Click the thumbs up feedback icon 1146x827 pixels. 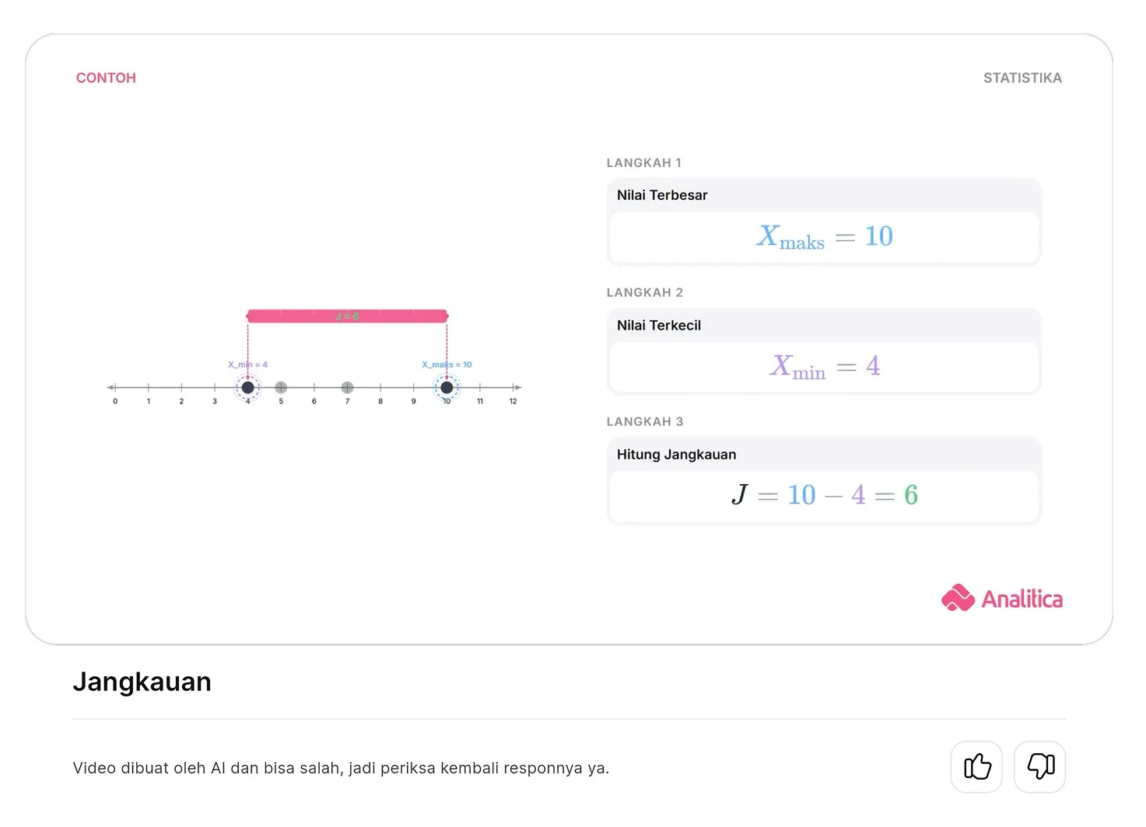tap(976, 767)
